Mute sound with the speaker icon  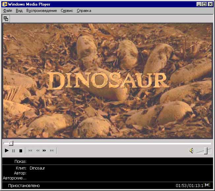coord(191,151)
